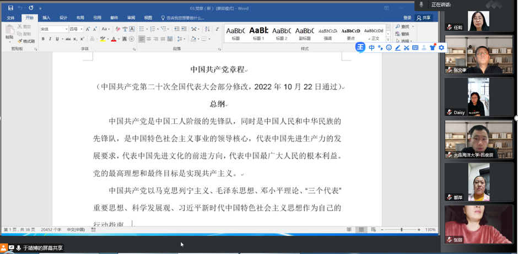Open the font name dropdown showing 宋体
Screen dimensions: 518x254
(66, 29)
